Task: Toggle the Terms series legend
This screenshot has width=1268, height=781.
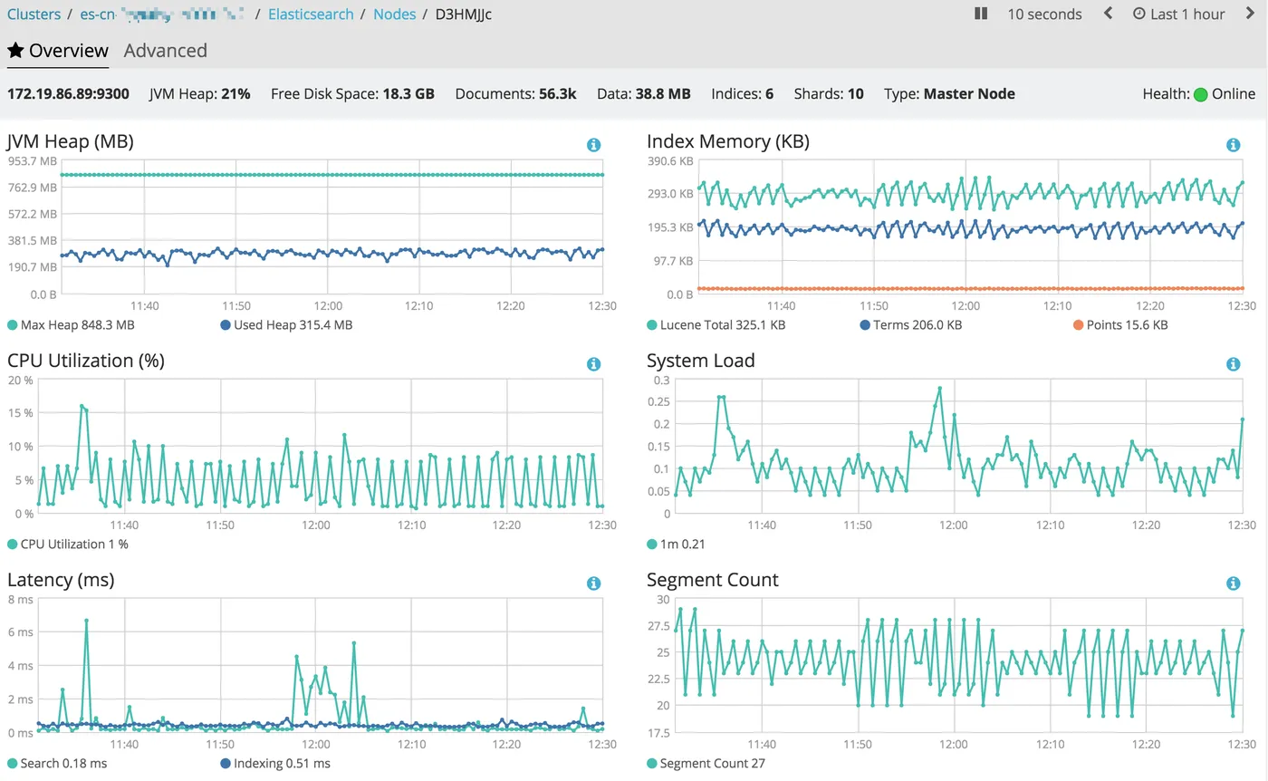Action: [x=910, y=324]
